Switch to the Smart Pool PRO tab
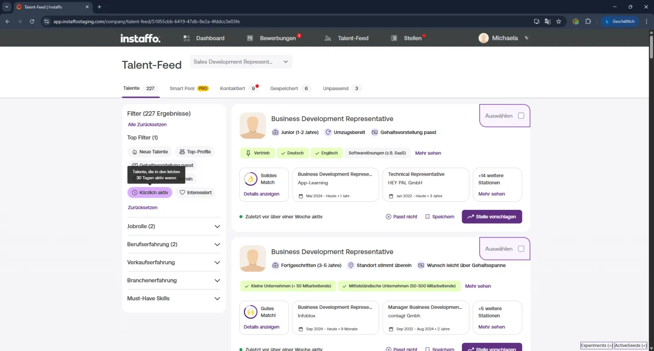 pos(189,88)
